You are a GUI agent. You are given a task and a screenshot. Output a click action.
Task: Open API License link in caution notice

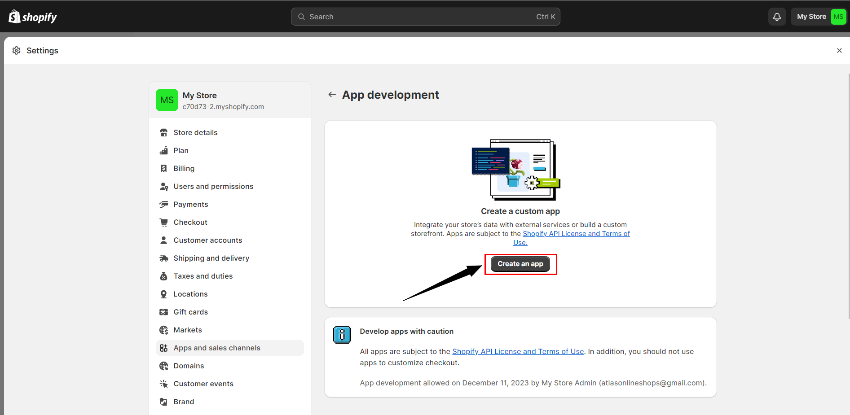[x=518, y=352]
